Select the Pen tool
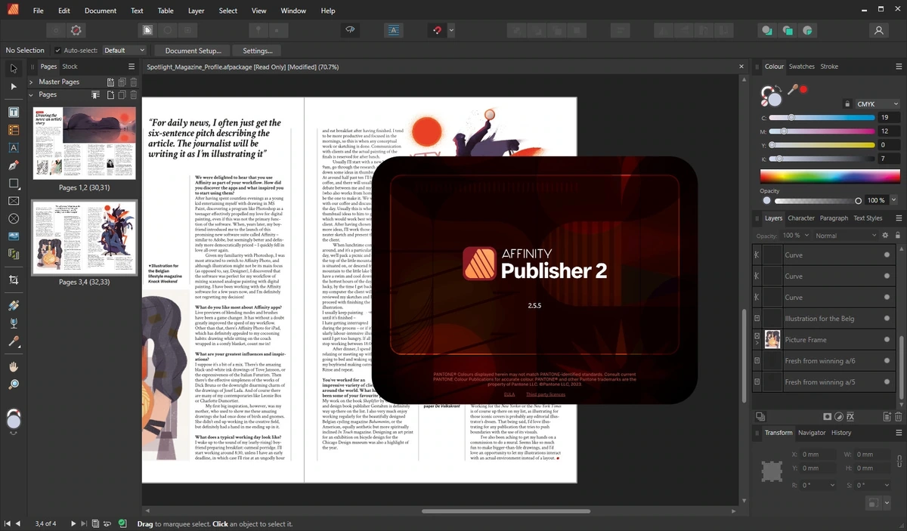The image size is (907, 531). pyautogui.click(x=14, y=165)
